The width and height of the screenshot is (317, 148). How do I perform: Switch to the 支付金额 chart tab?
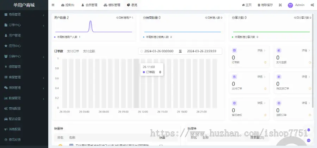point(89,51)
